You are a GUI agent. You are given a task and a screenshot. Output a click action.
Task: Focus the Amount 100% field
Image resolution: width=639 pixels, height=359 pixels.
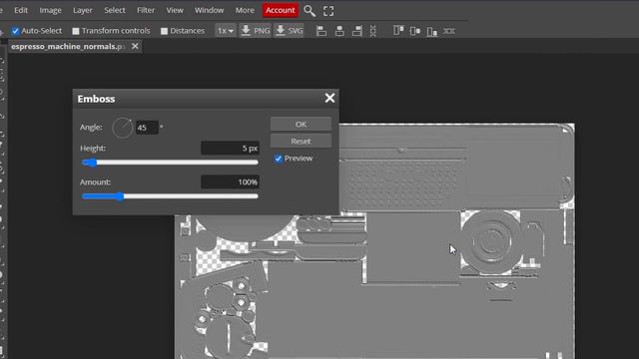[230, 181]
